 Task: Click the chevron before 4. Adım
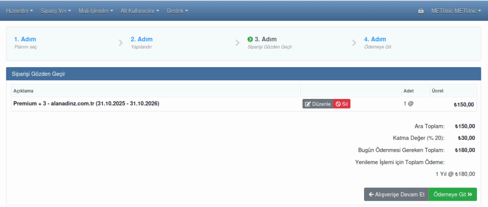[354, 43]
